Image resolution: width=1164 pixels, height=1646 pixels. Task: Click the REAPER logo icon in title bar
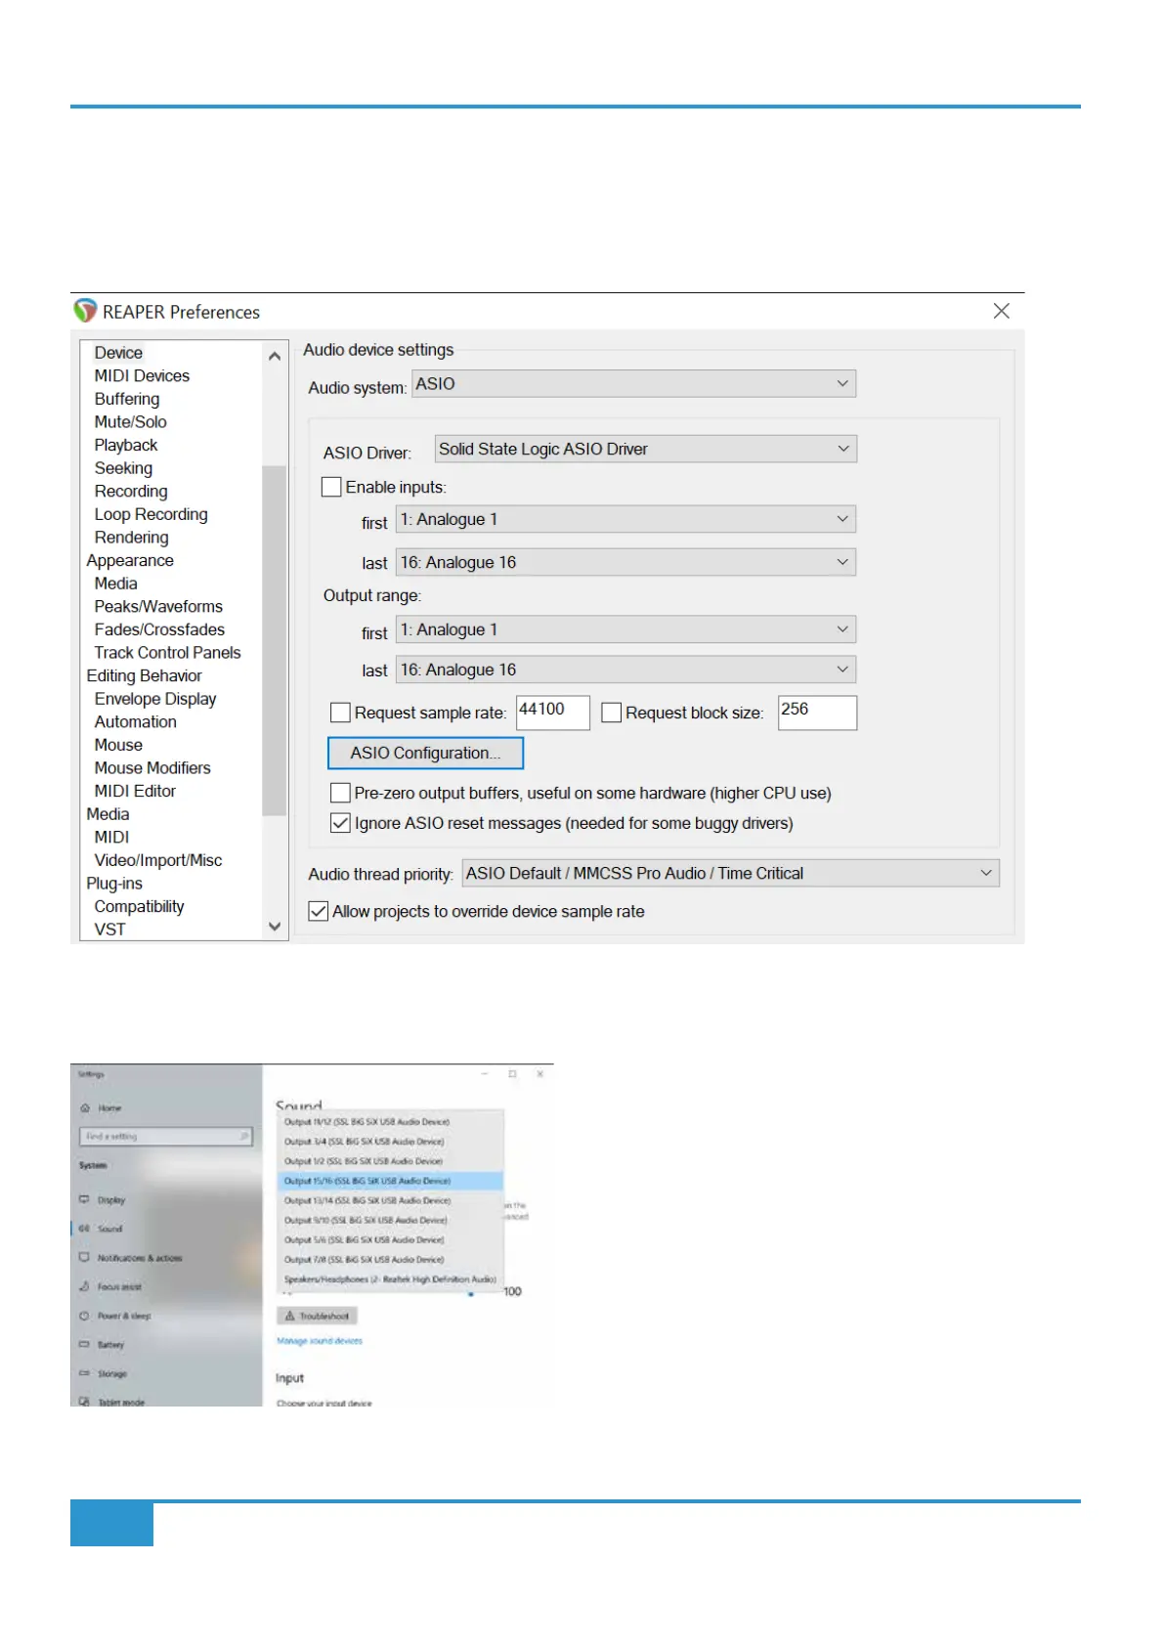[85, 311]
